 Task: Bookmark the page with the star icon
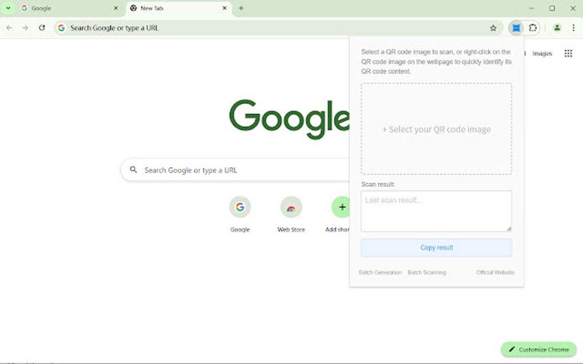493,27
